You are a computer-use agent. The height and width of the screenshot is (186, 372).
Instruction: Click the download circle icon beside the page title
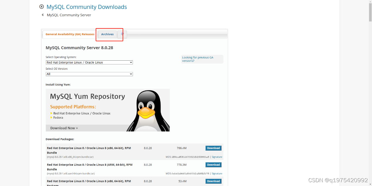point(42,7)
